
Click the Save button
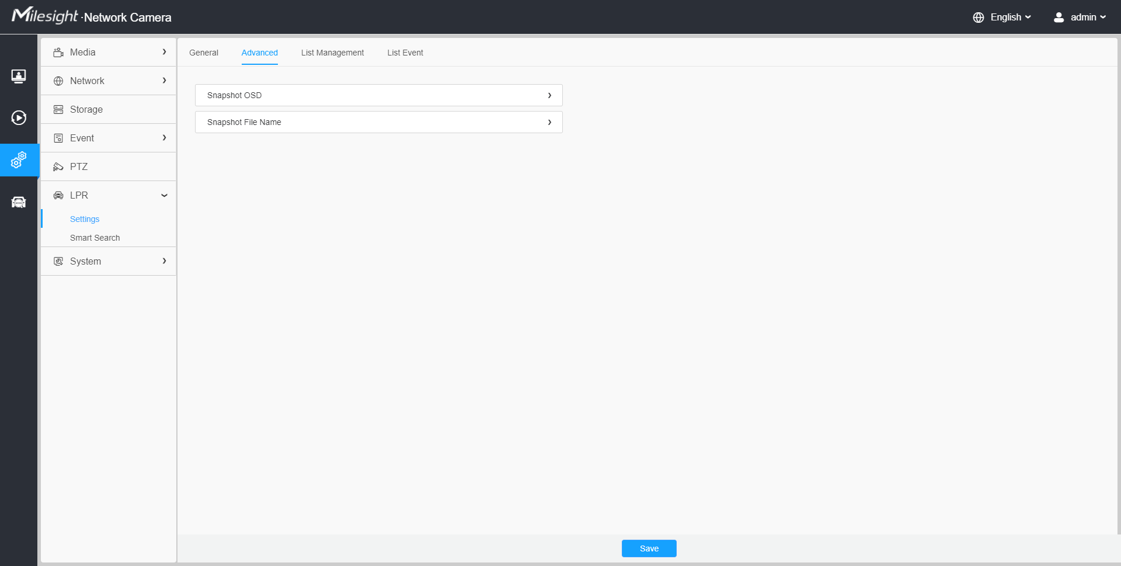pyautogui.click(x=649, y=548)
